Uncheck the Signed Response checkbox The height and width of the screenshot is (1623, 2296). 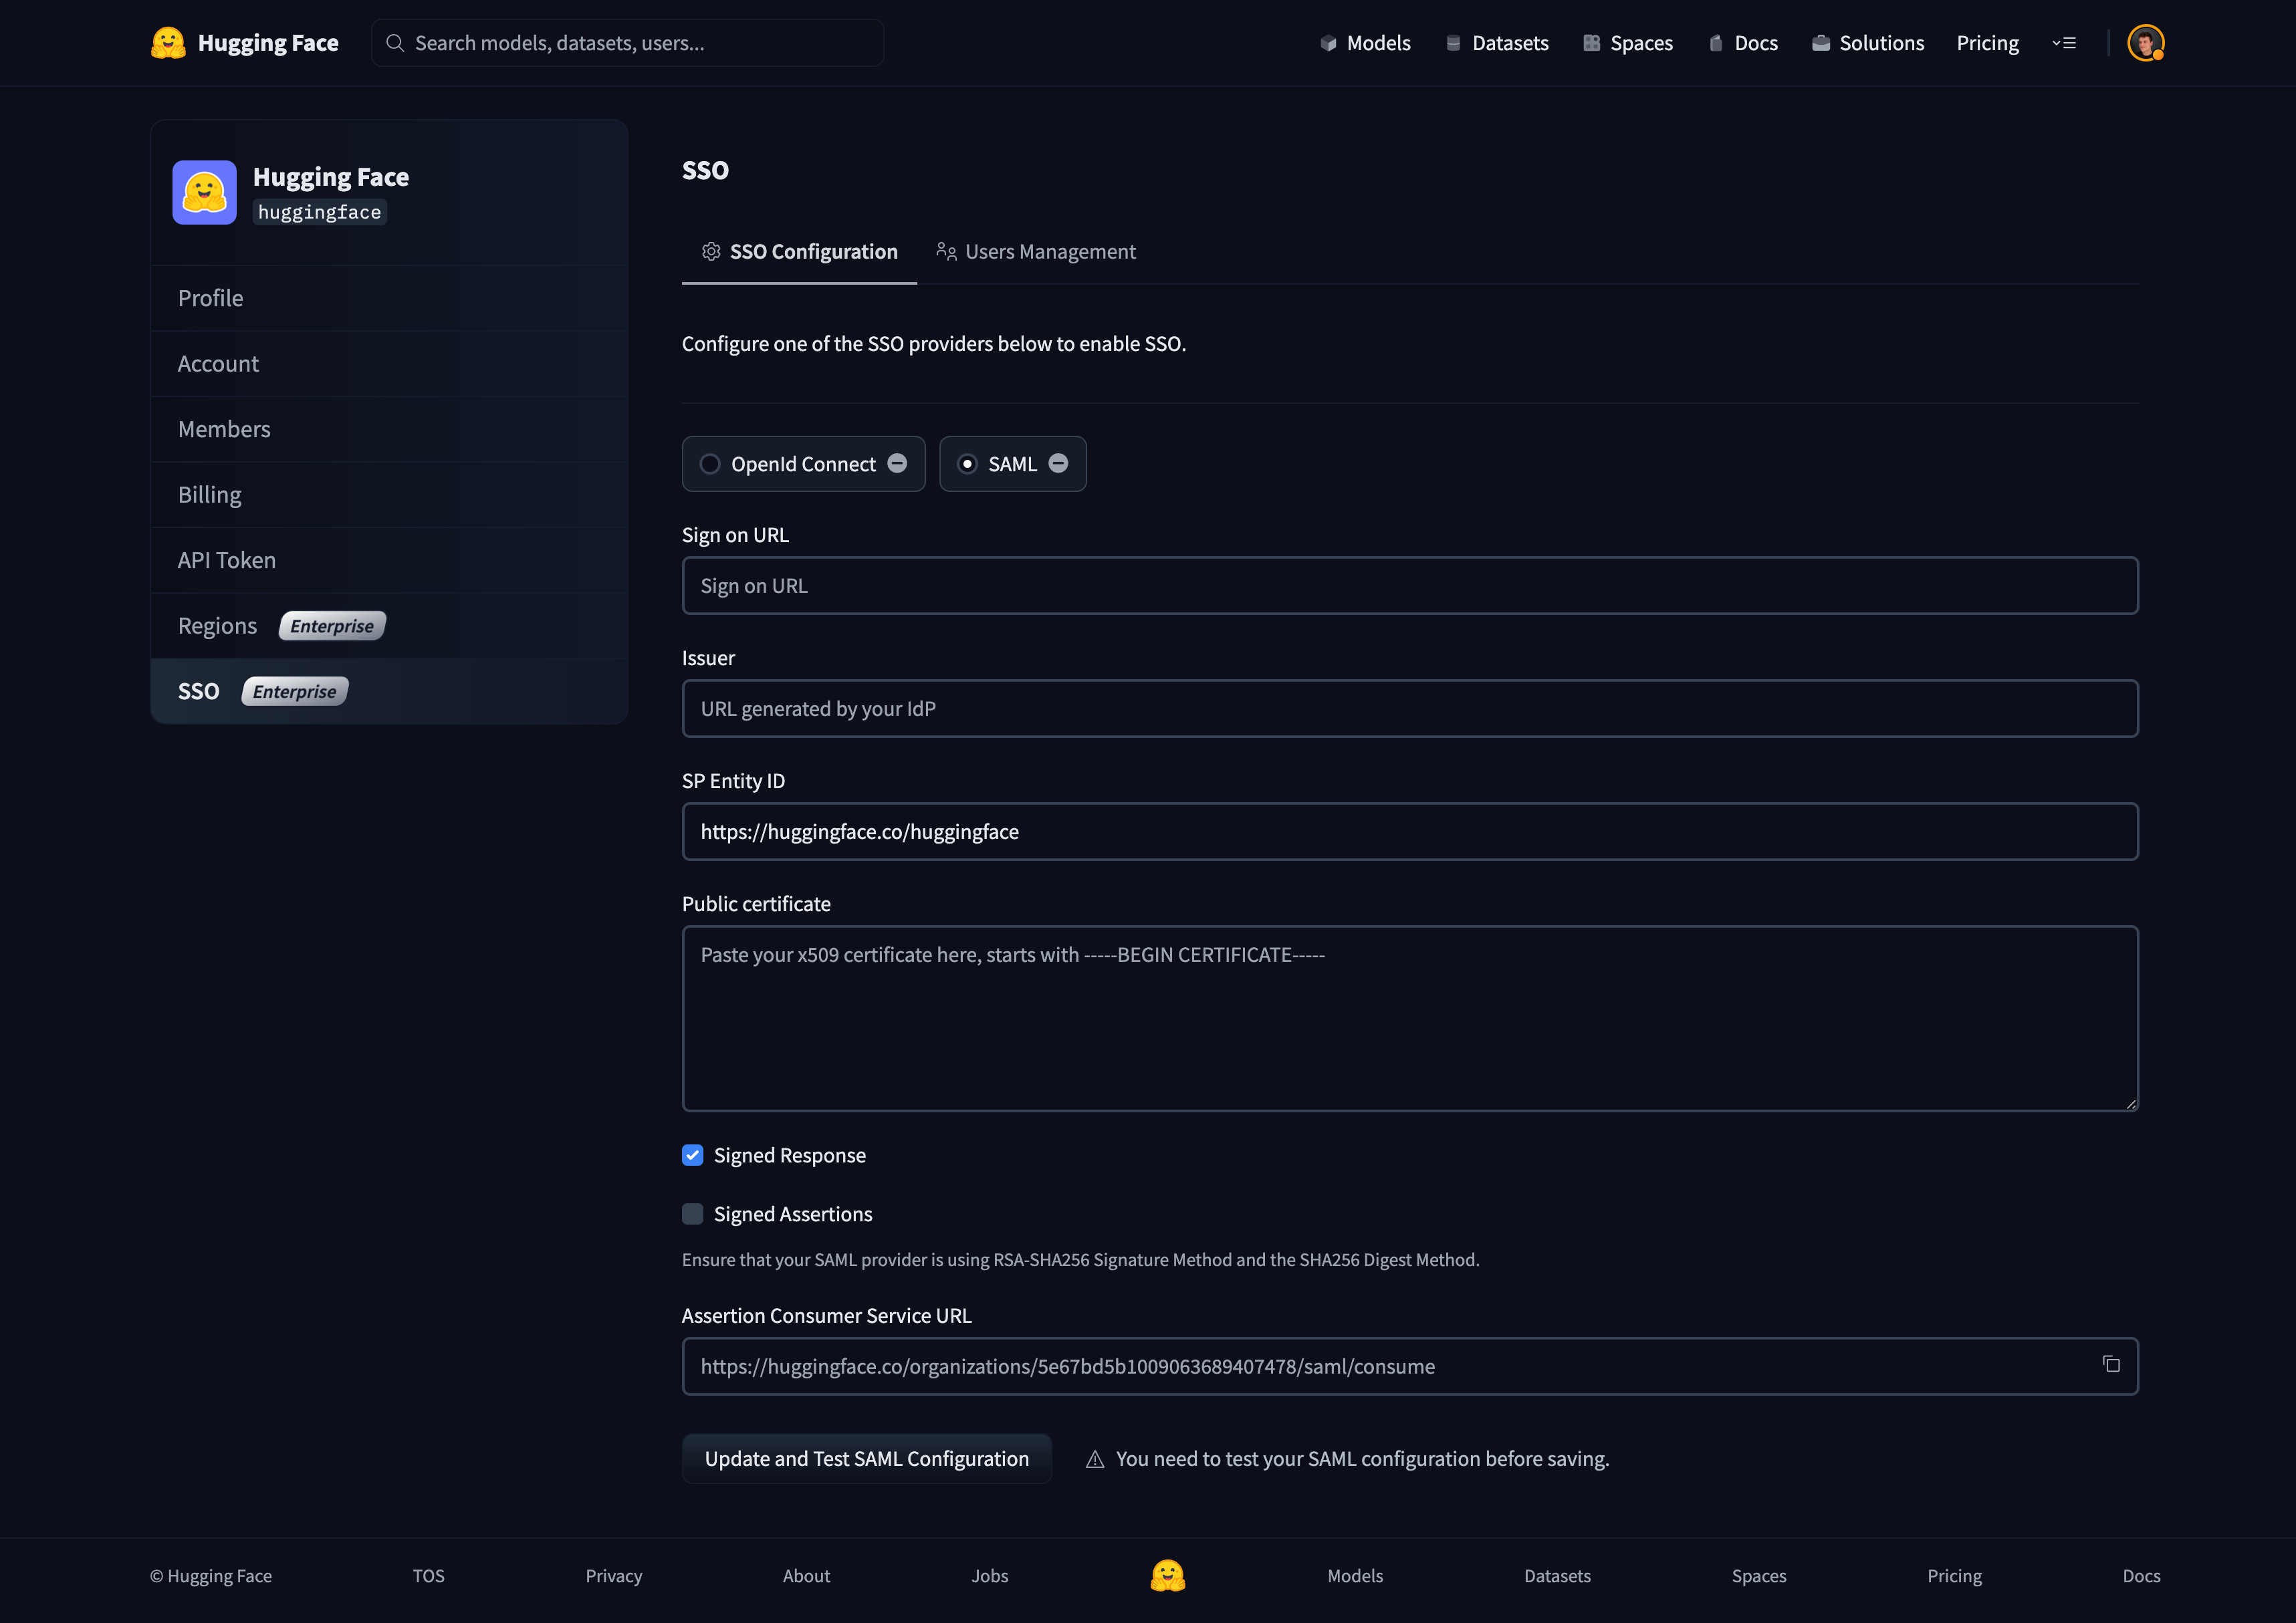point(692,1155)
